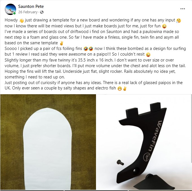Click the circular WF logo on the fin

[x=147, y=157]
